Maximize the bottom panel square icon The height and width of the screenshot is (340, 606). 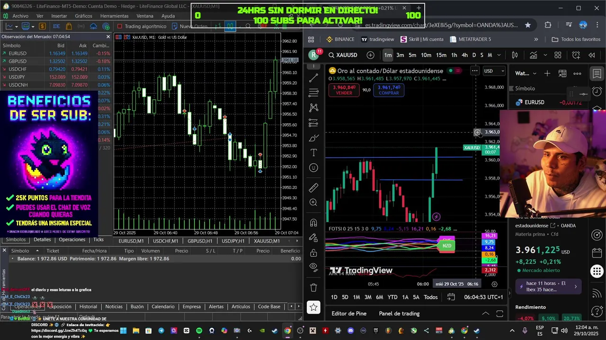[x=499, y=314]
